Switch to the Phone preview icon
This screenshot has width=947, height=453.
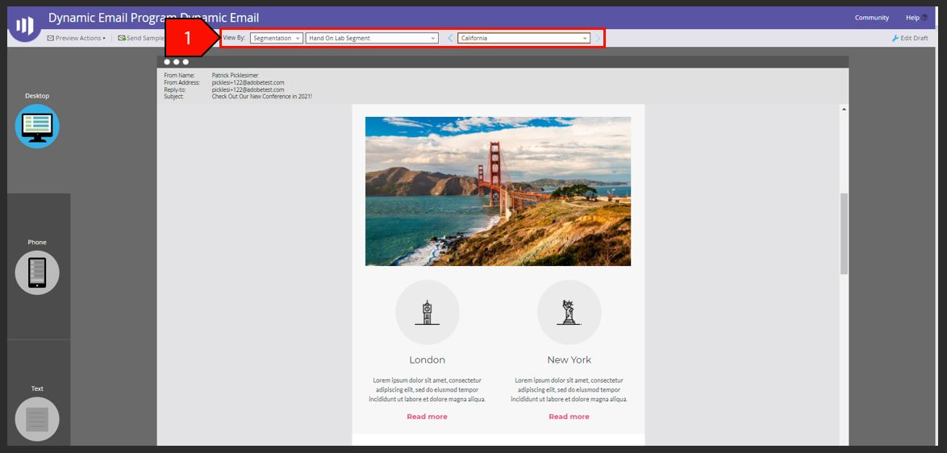tap(37, 272)
